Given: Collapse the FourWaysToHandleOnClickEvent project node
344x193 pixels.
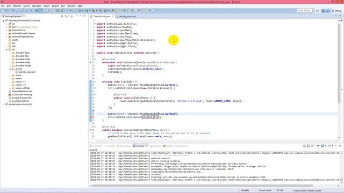Looking at the screenshot, I should 3,20.
